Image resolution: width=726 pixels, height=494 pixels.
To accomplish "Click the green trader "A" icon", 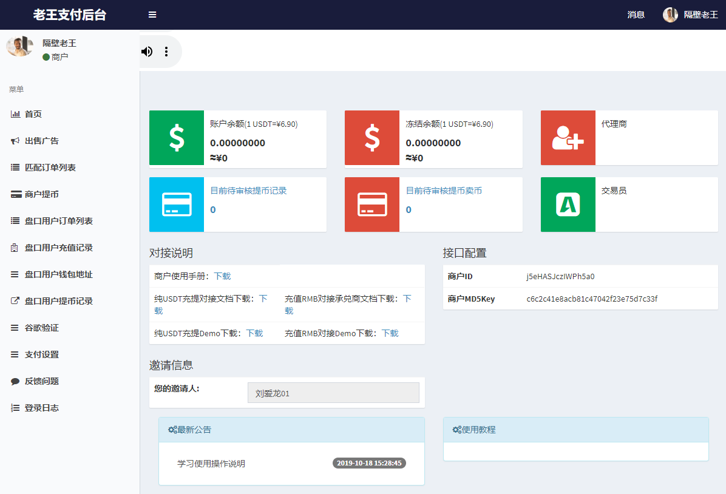I will coord(568,205).
